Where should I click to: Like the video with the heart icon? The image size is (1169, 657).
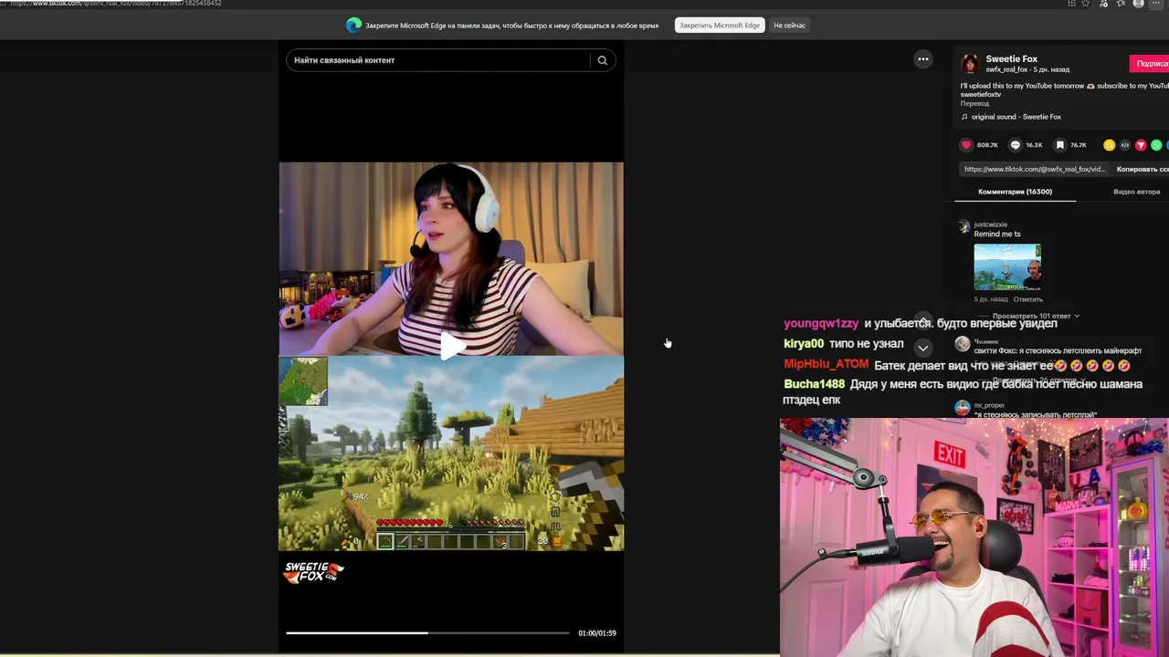point(966,145)
